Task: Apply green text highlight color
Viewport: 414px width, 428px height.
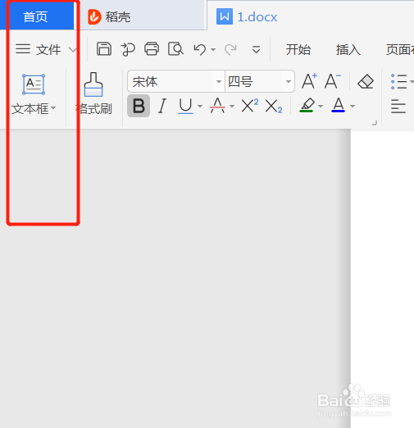Action: 307,106
